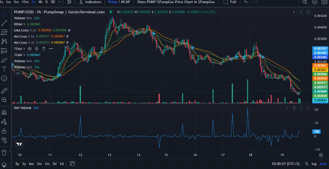The width and height of the screenshot is (329, 169).
Task: Expand the timeframe dropdown chevron
Action: 59,2
